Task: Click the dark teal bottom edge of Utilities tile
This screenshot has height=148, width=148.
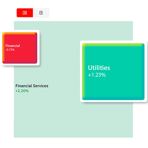Action: coord(113,99)
